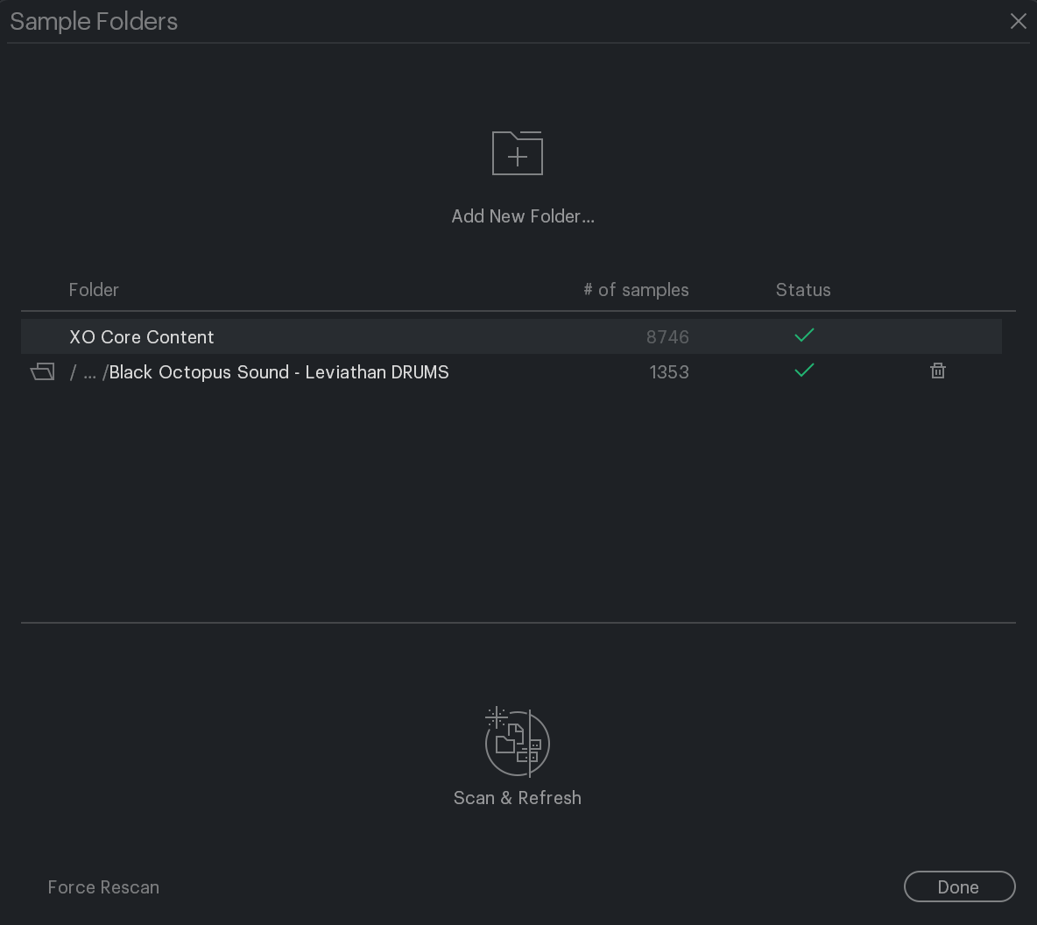Click the Done button

[959, 886]
